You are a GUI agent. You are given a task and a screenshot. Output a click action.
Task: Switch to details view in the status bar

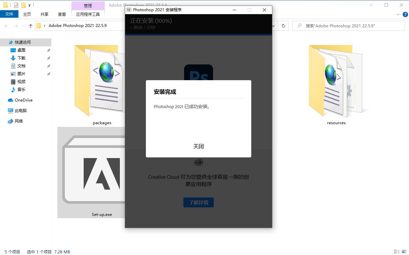pyautogui.click(x=397, y=251)
